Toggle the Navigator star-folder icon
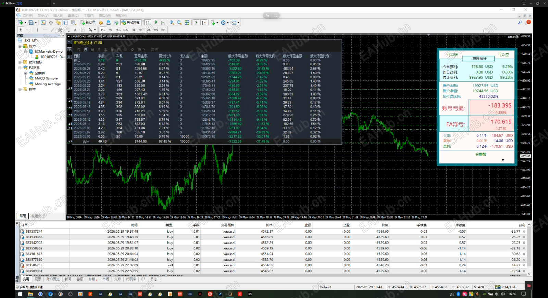This screenshot has width=548, height=298. pos(58,22)
